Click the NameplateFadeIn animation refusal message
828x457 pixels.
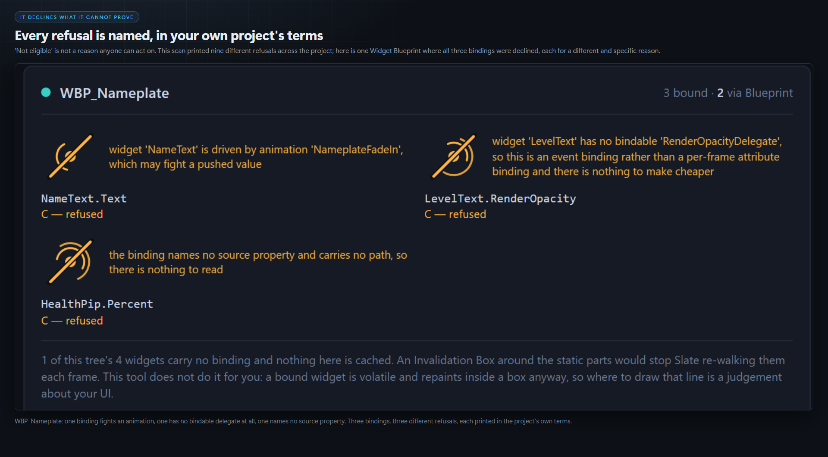(256, 157)
